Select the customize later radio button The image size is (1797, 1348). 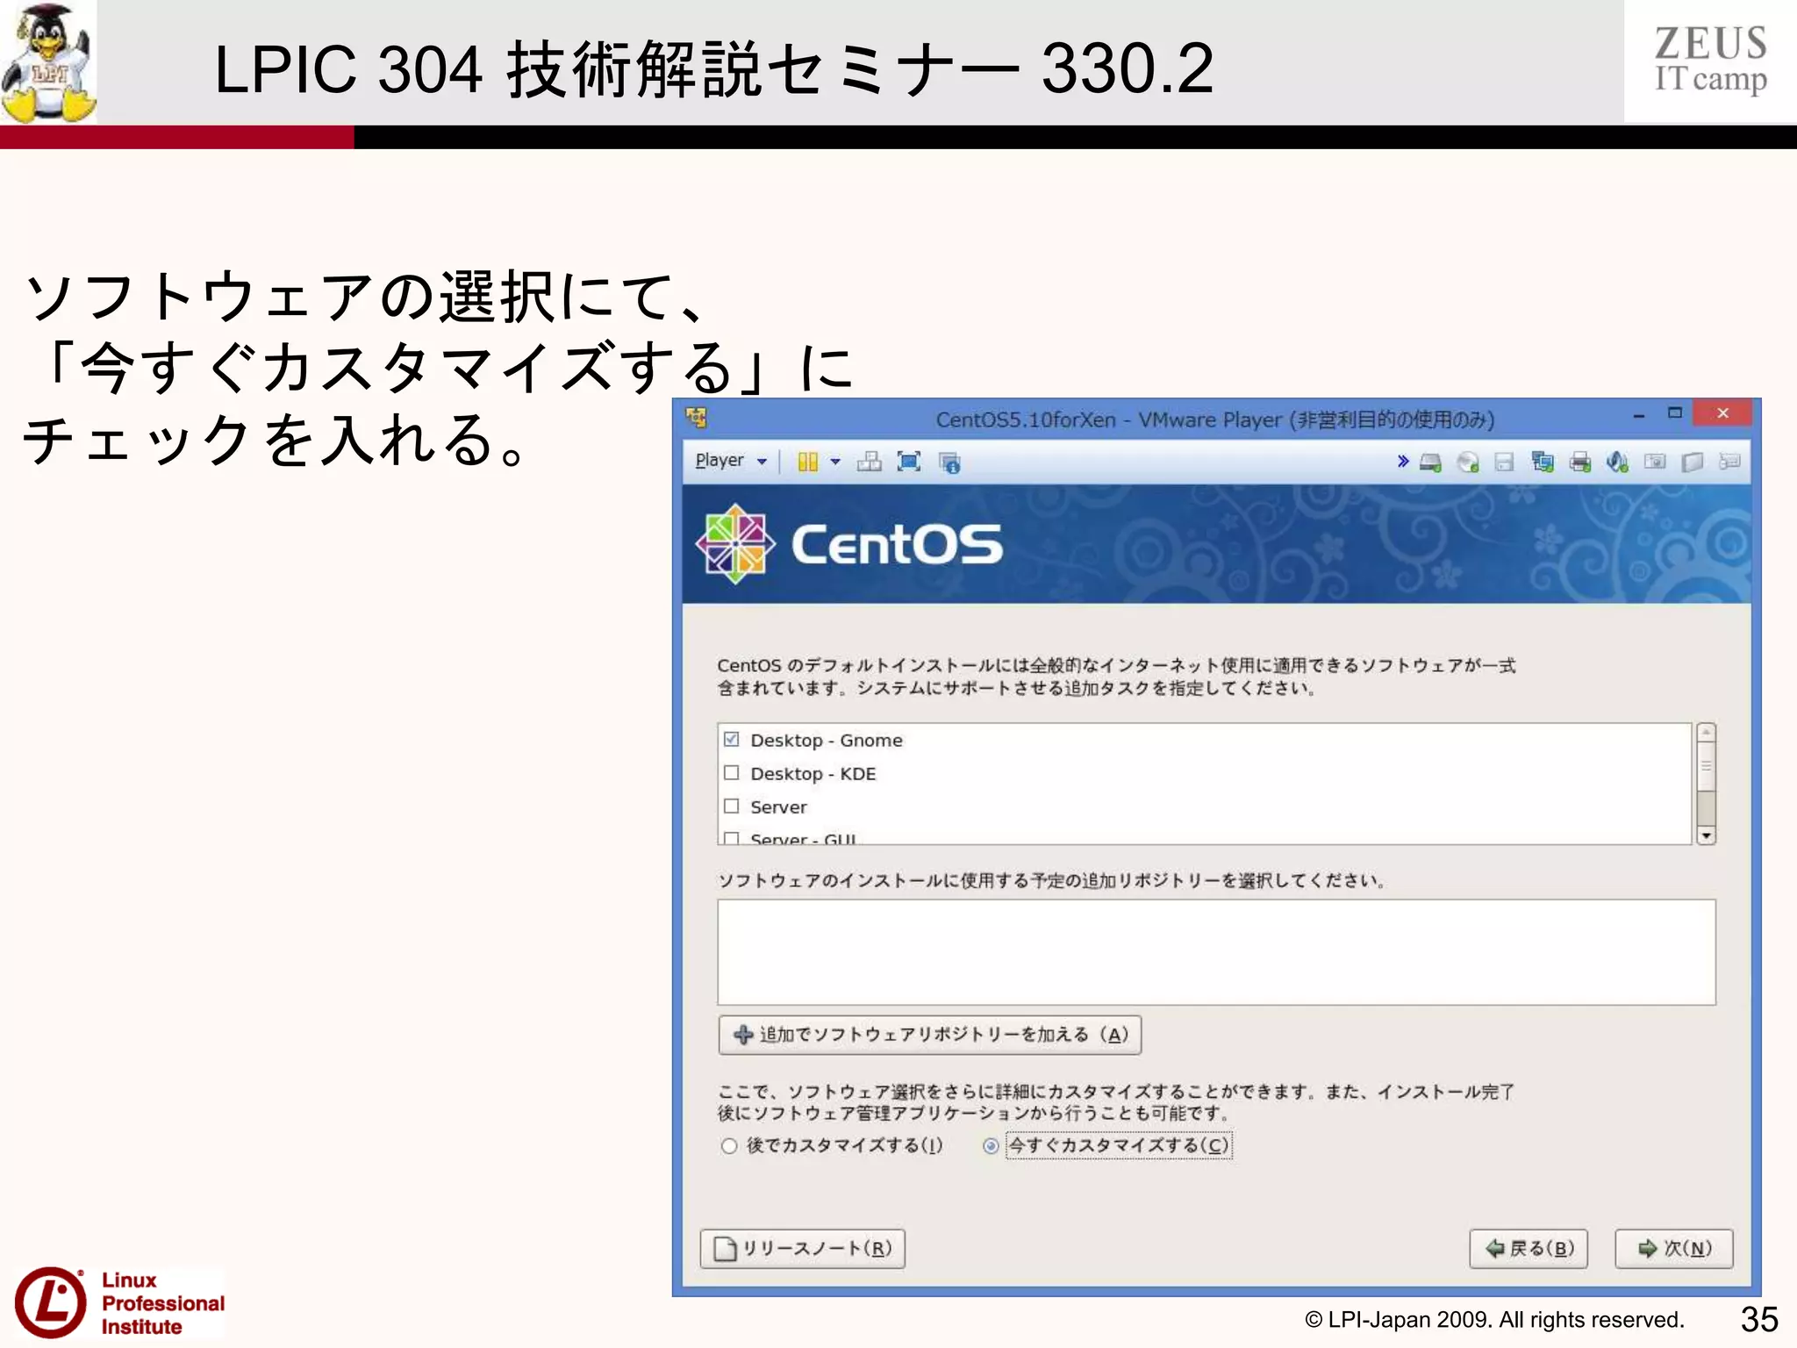pyautogui.click(x=728, y=1146)
